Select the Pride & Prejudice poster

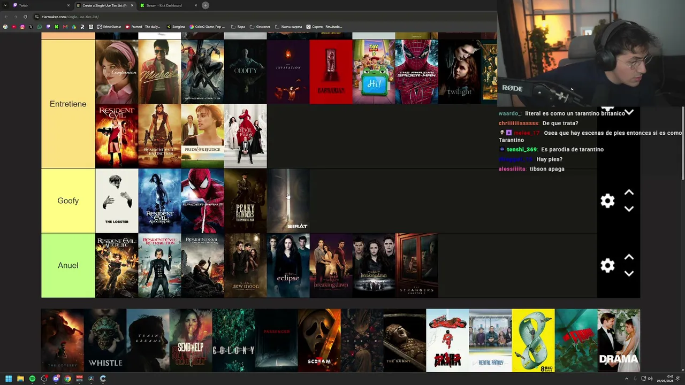click(x=202, y=136)
